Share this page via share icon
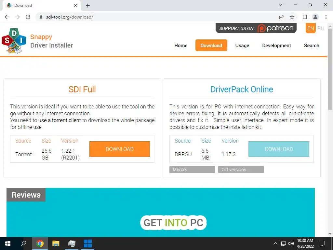 pyautogui.click(x=282, y=17)
